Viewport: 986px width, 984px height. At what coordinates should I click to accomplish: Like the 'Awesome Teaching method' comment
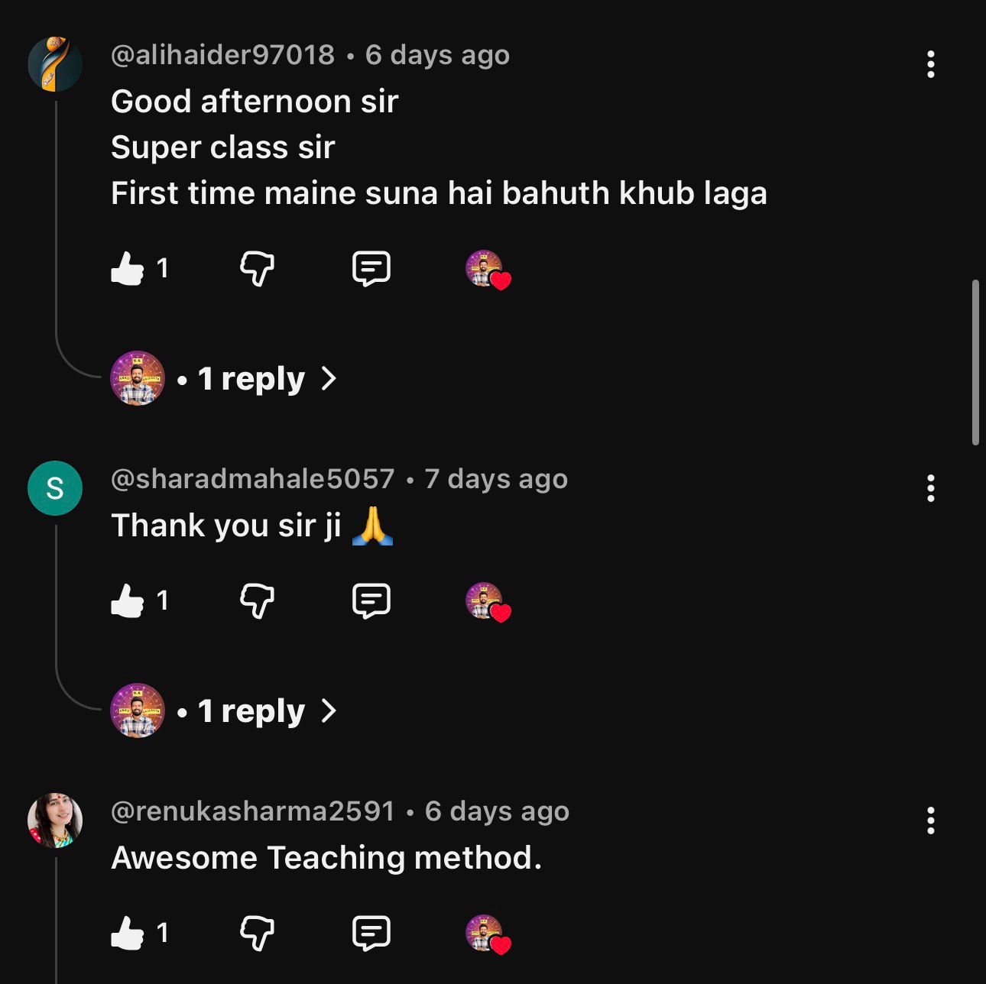point(128,934)
